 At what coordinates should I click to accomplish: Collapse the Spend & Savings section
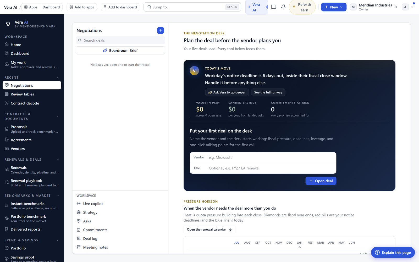coord(58,240)
